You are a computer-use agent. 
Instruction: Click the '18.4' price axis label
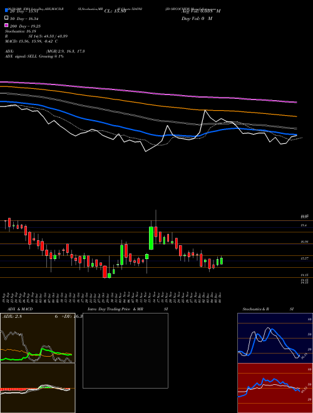tap(304, 225)
